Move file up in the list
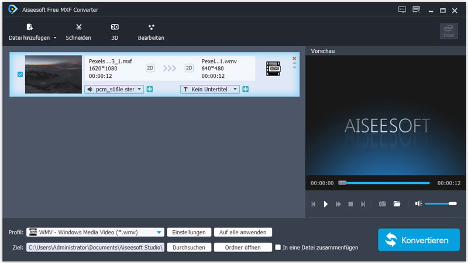This screenshot has height=263, width=468. (295, 63)
